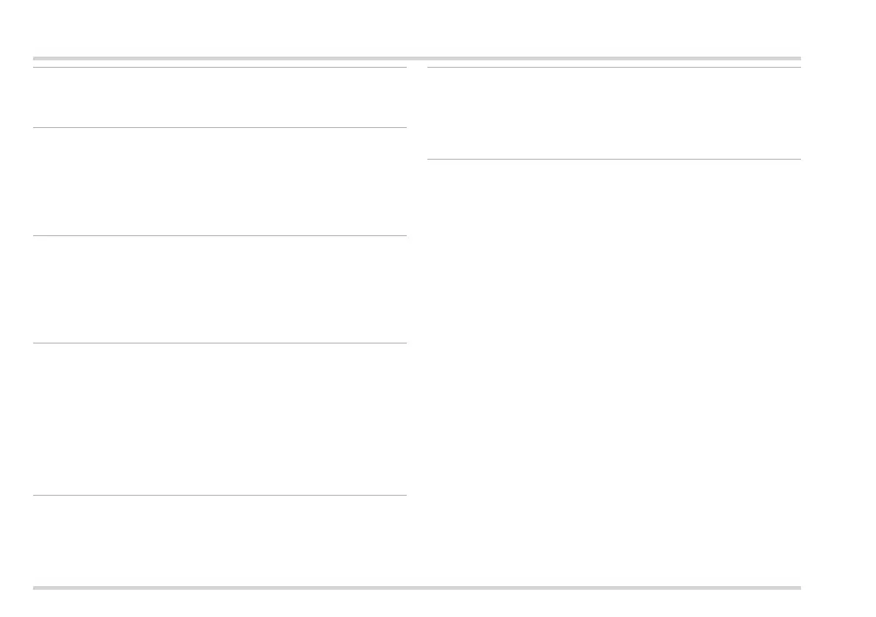Viewport: 876px width, 617px height.
Task: Click the third divider line in left column
Action: click(x=219, y=236)
